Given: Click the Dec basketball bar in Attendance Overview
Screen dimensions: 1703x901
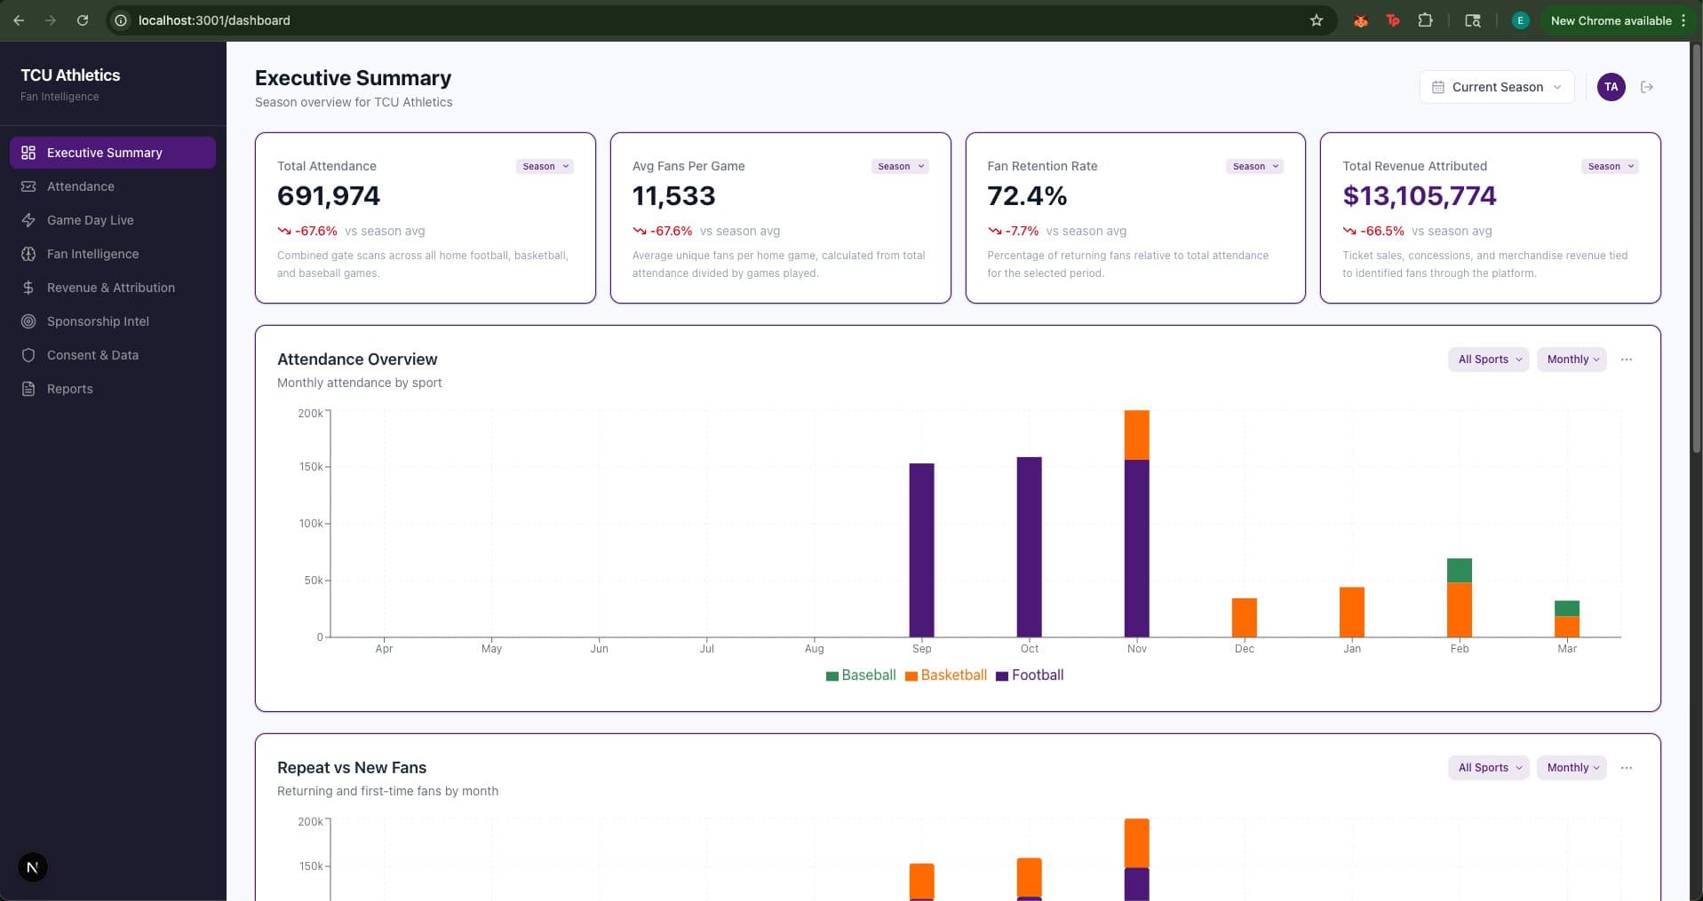Looking at the screenshot, I should tap(1245, 618).
